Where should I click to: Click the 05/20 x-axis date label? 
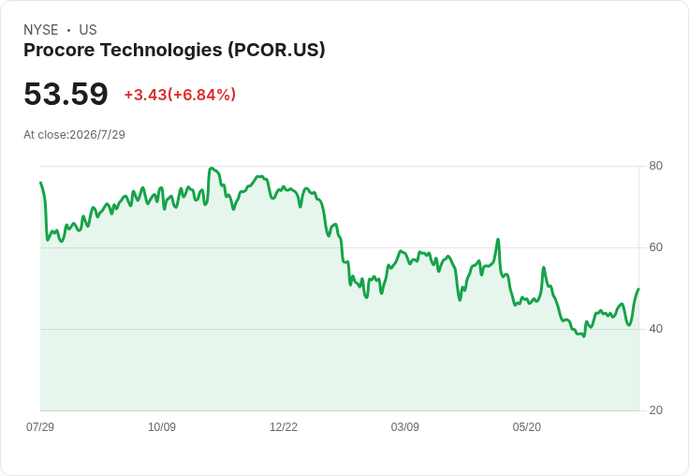pos(527,426)
